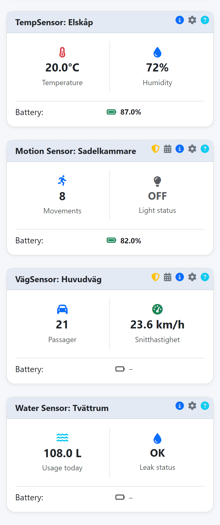
Task: Show info for Water Sensor Tvättrum
Action: tap(180, 406)
